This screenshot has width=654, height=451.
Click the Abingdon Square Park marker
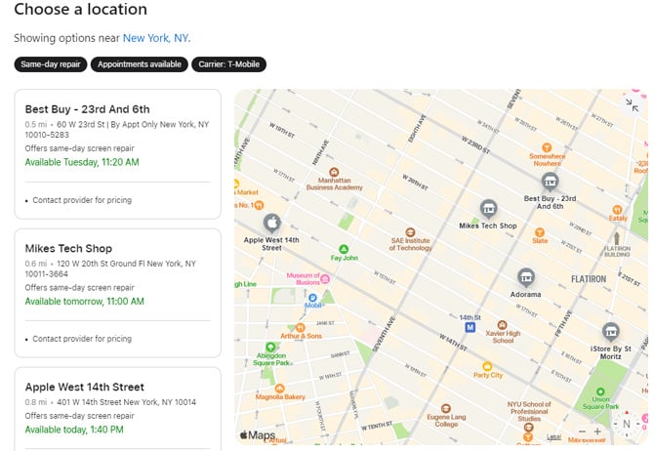click(270, 347)
